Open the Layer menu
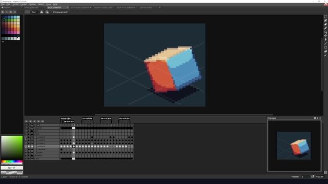 [24, 4]
